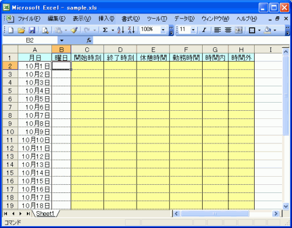
Task: Go to next sheet tab arrow
Action: tap(20, 213)
